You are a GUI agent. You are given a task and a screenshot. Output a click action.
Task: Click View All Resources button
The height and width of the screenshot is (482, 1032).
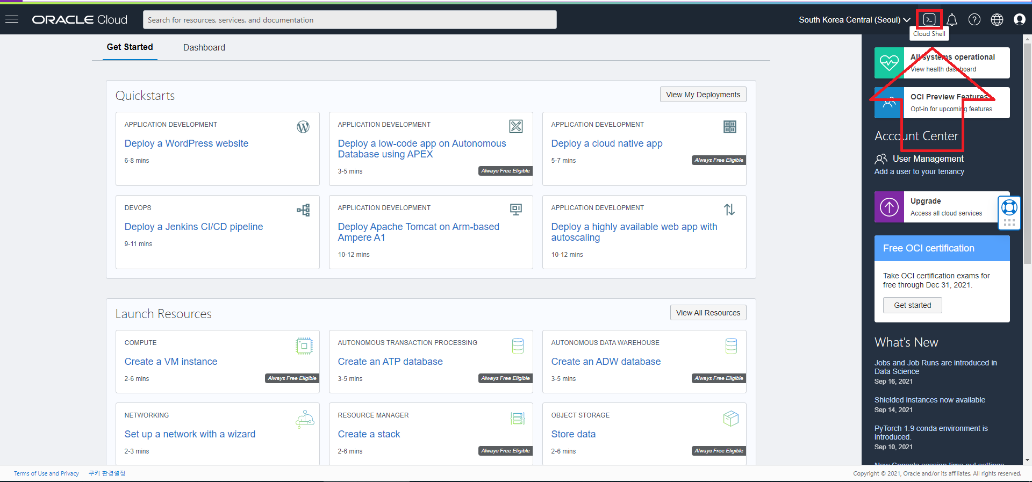click(x=708, y=313)
